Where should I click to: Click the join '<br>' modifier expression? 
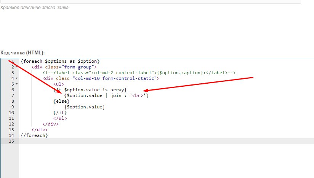coord(106,95)
